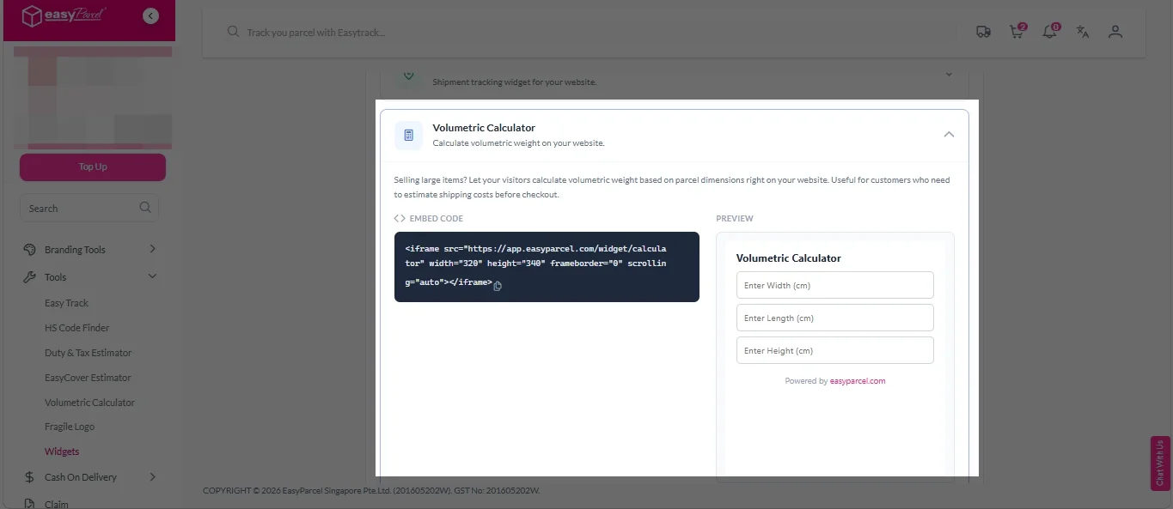Click the PREVIEW label
Viewport: 1173px width, 509px height.
point(735,219)
